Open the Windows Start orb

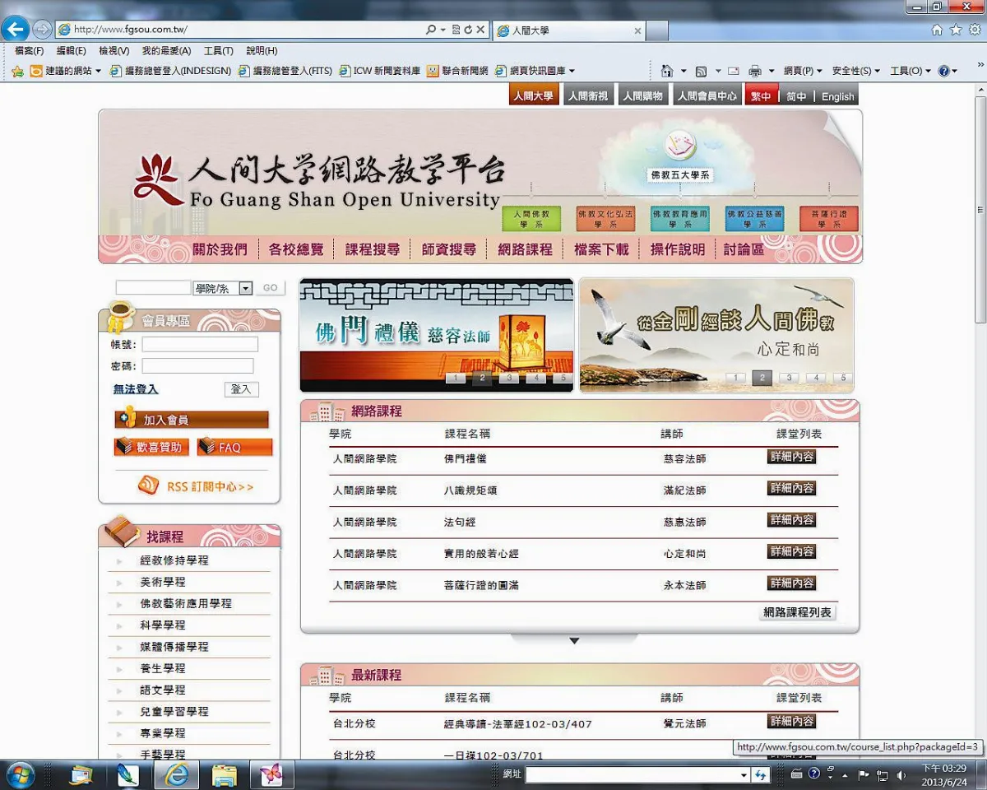coord(19,774)
